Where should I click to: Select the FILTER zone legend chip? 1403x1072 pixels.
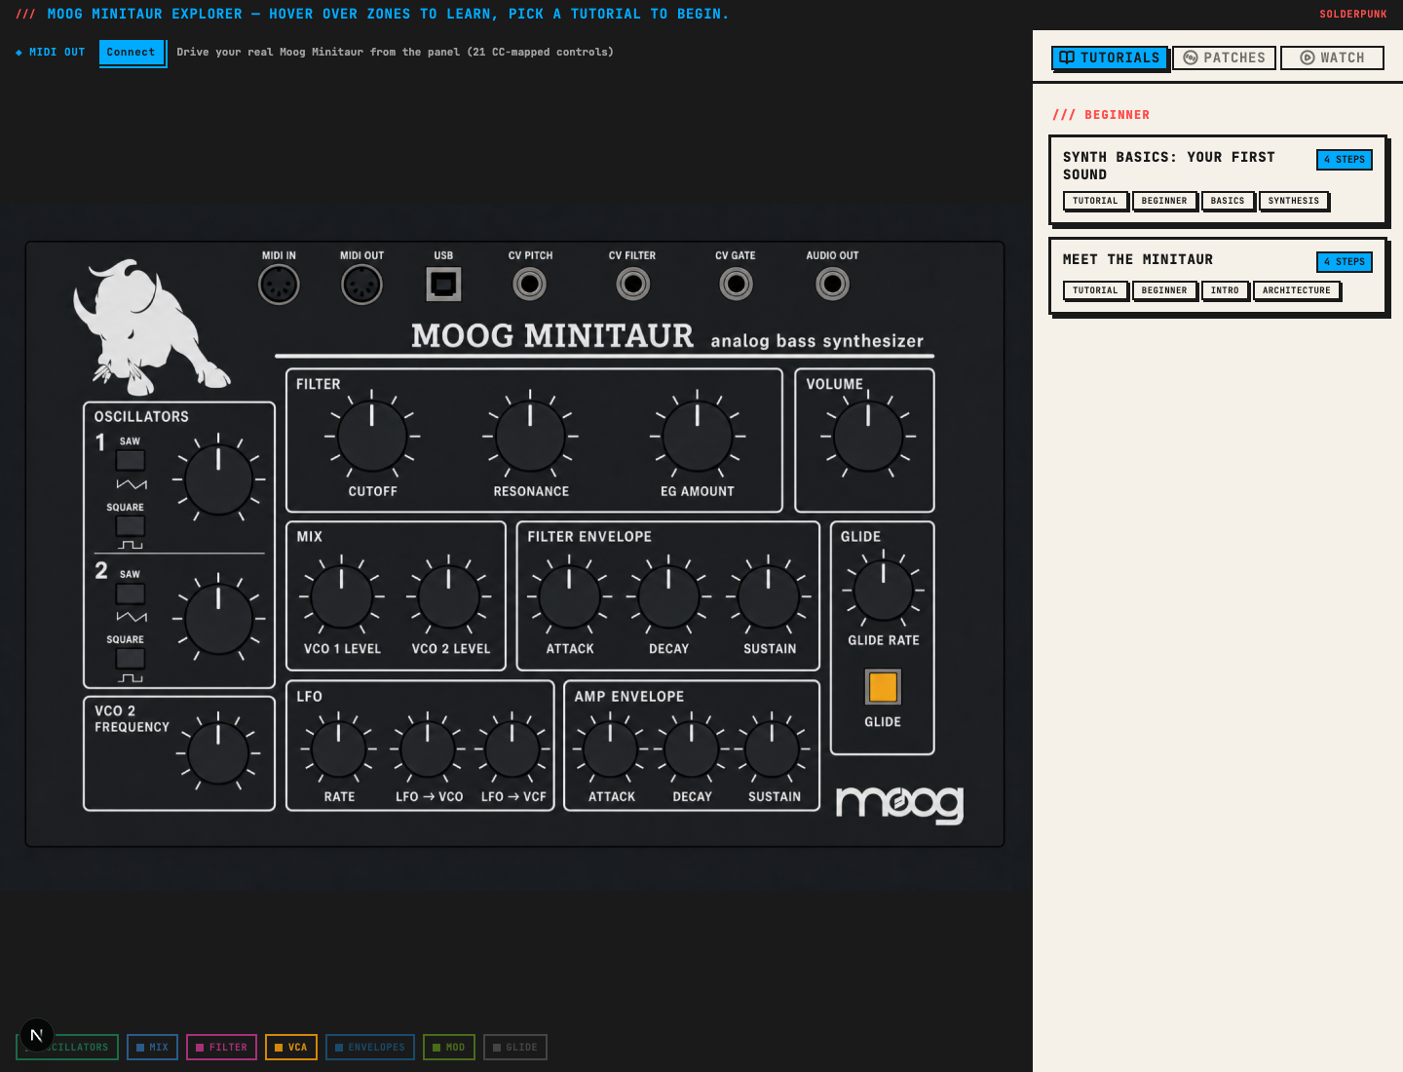tap(221, 1047)
